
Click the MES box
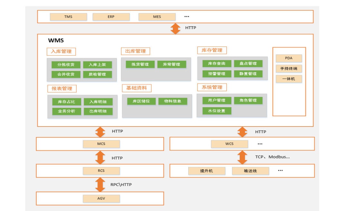point(157,17)
